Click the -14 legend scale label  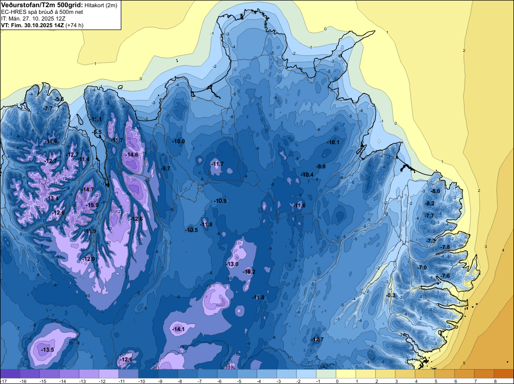pyautogui.click(x=63, y=381)
